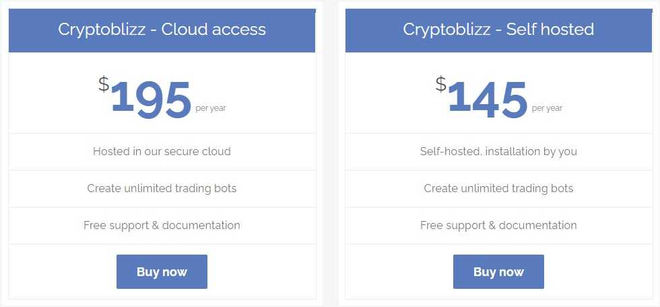
Task: Select the Cryptoblizz - Cloud access header
Action: 162,30
